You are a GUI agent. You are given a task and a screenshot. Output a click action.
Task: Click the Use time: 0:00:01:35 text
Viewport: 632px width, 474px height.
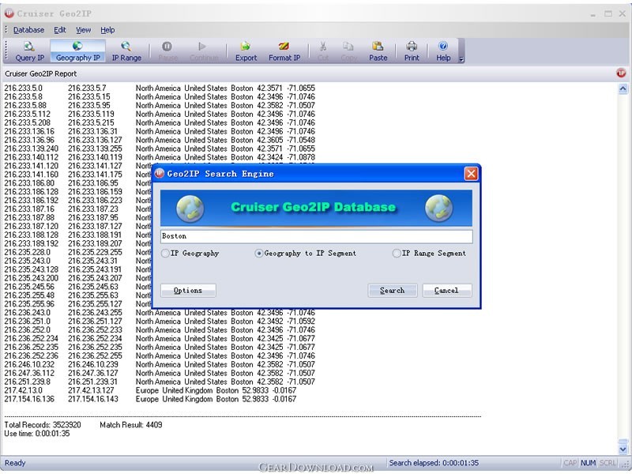36,433
